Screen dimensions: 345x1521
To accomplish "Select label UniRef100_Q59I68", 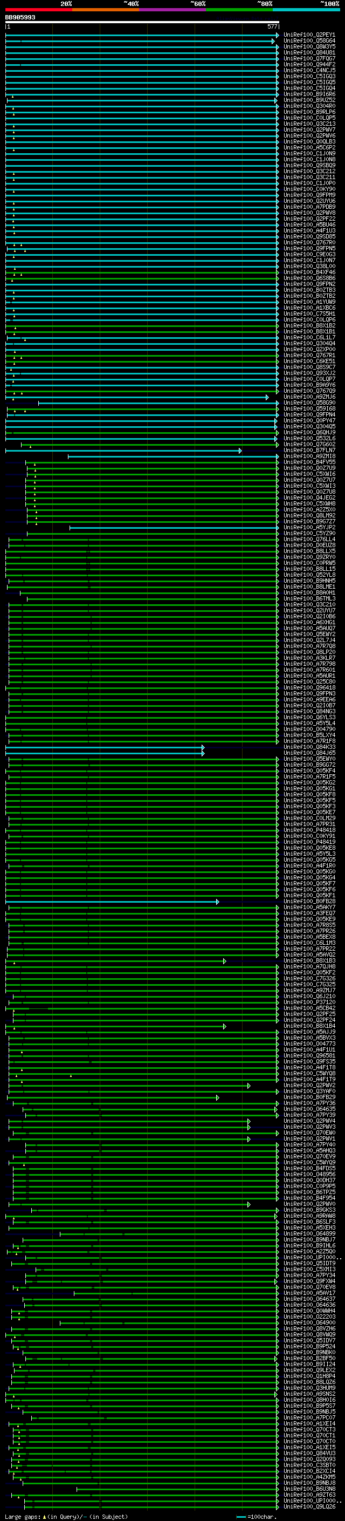I will pyautogui.click(x=309, y=408).
